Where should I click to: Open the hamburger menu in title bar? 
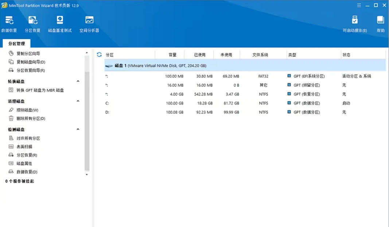coord(359,5)
